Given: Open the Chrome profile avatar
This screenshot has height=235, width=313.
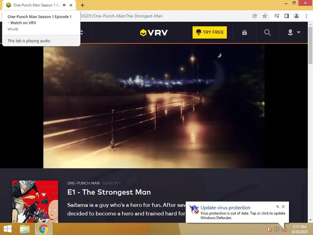Looking at the screenshot, I should tap(296, 16).
